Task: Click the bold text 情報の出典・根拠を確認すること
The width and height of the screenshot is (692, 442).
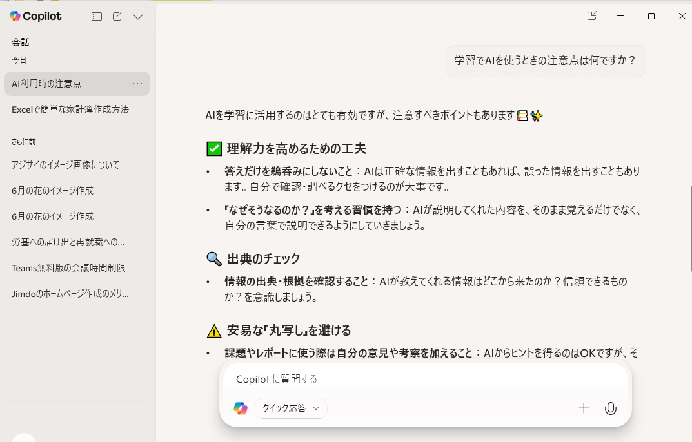Action: pyautogui.click(x=296, y=282)
